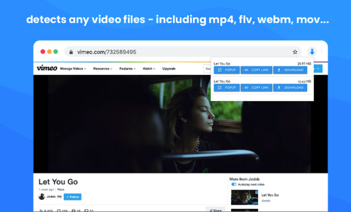The image size is (351, 212).
Task: Click the main video player
Action: pyautogui.click(x=181, y=124)
